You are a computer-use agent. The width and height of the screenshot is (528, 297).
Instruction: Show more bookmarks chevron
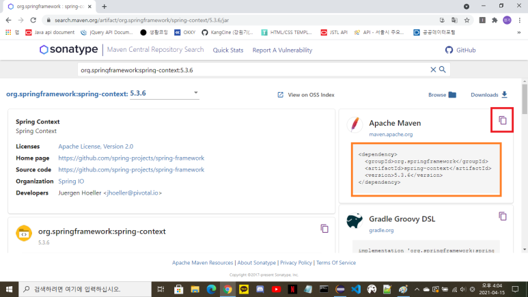tap(519, 32)
